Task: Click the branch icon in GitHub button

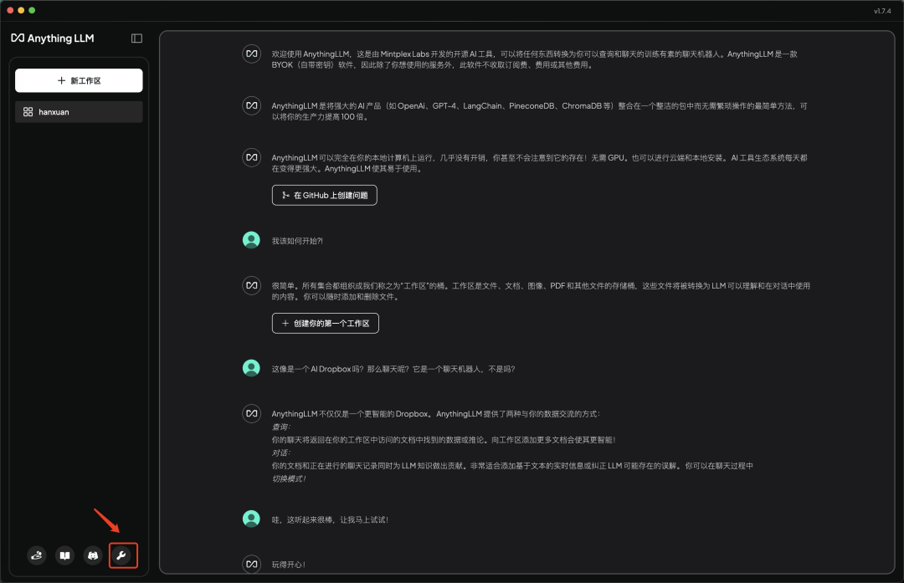Action: pyautogui.click(x=285, y=195)
